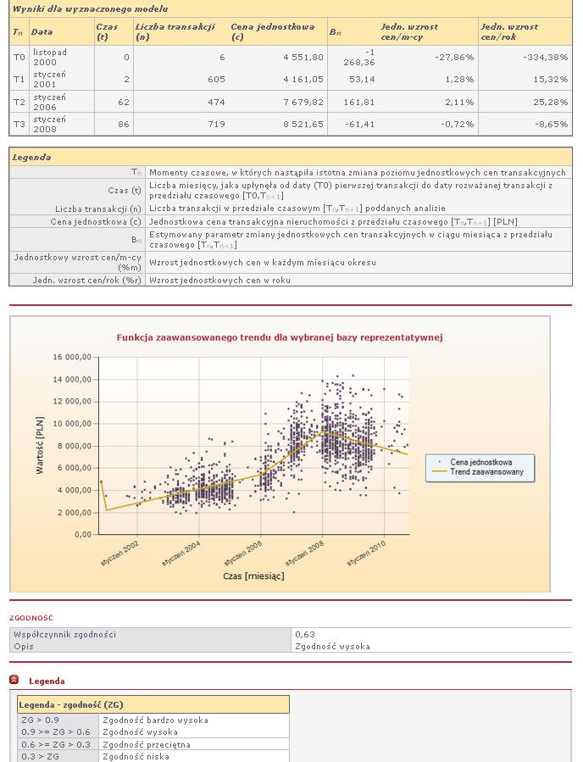
Task: Select the T2 row label
Action: 19,102
